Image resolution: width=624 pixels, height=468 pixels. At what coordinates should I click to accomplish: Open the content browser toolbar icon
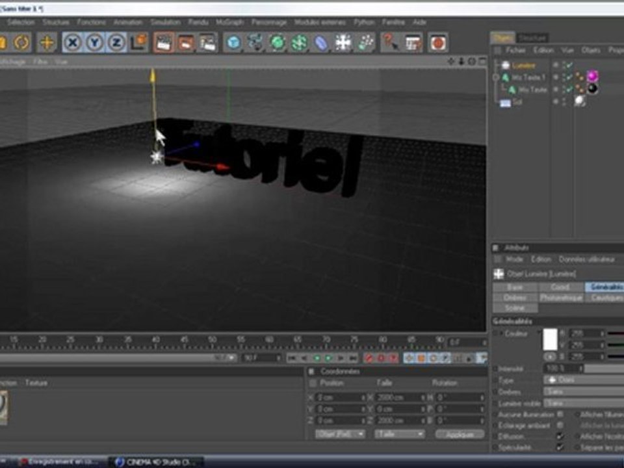pyautogui.click(x=413, y=43)
